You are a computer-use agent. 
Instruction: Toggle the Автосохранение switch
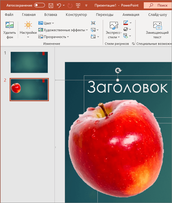pyautogui.click(x=40, y=5)
